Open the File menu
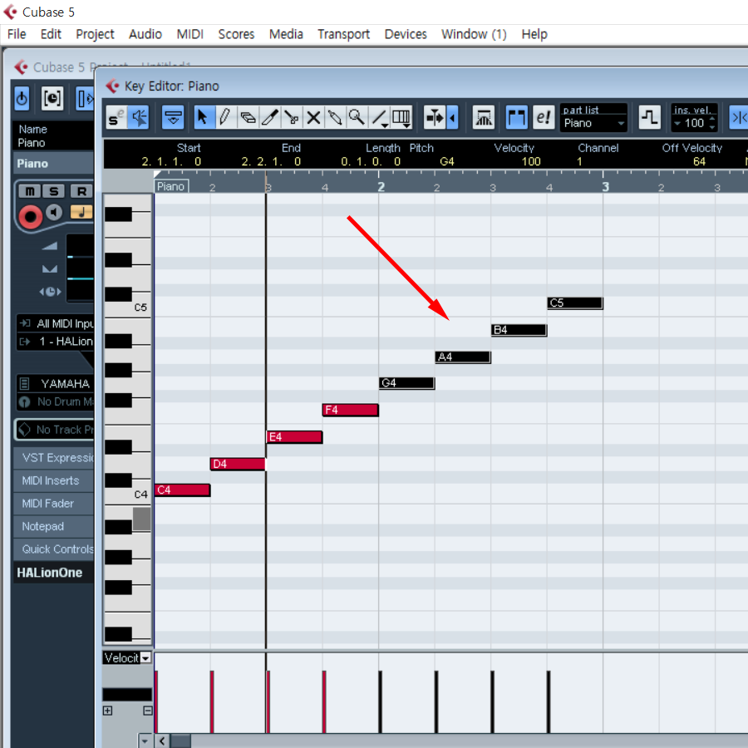Viewport: 748px width, 748px height. (17, 34)
